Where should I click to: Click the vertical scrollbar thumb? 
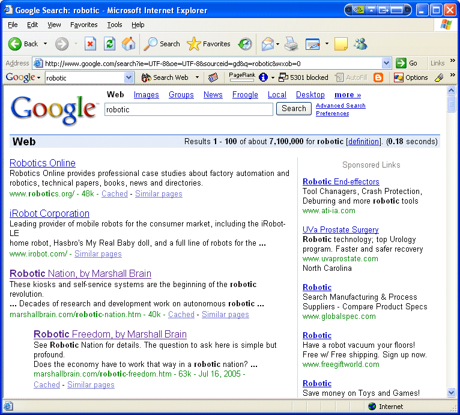point(451,104)
